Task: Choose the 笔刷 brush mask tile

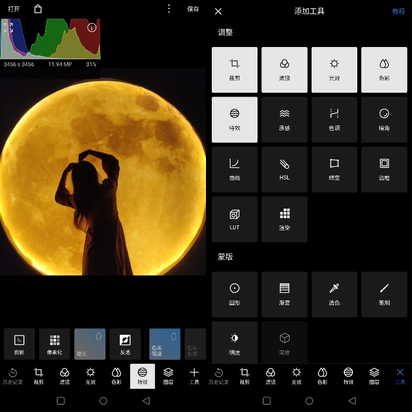Action: [384, 294]
